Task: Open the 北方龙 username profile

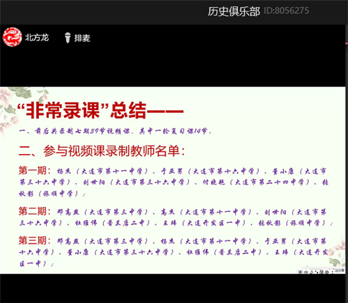Action: pyautogui.click(x=37, y=38)
